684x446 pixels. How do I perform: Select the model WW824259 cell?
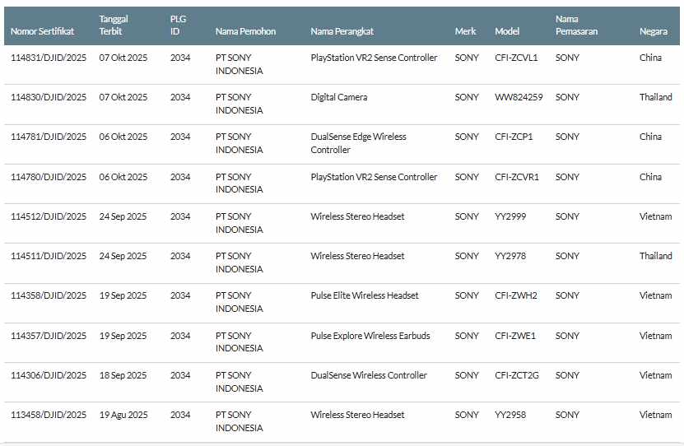click(519, 97)
